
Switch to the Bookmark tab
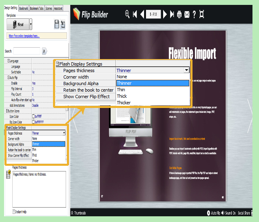(24, 8)
